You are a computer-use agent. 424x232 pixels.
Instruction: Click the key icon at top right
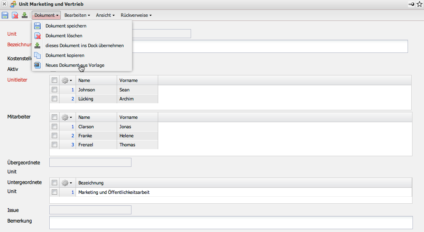(411, 4)
